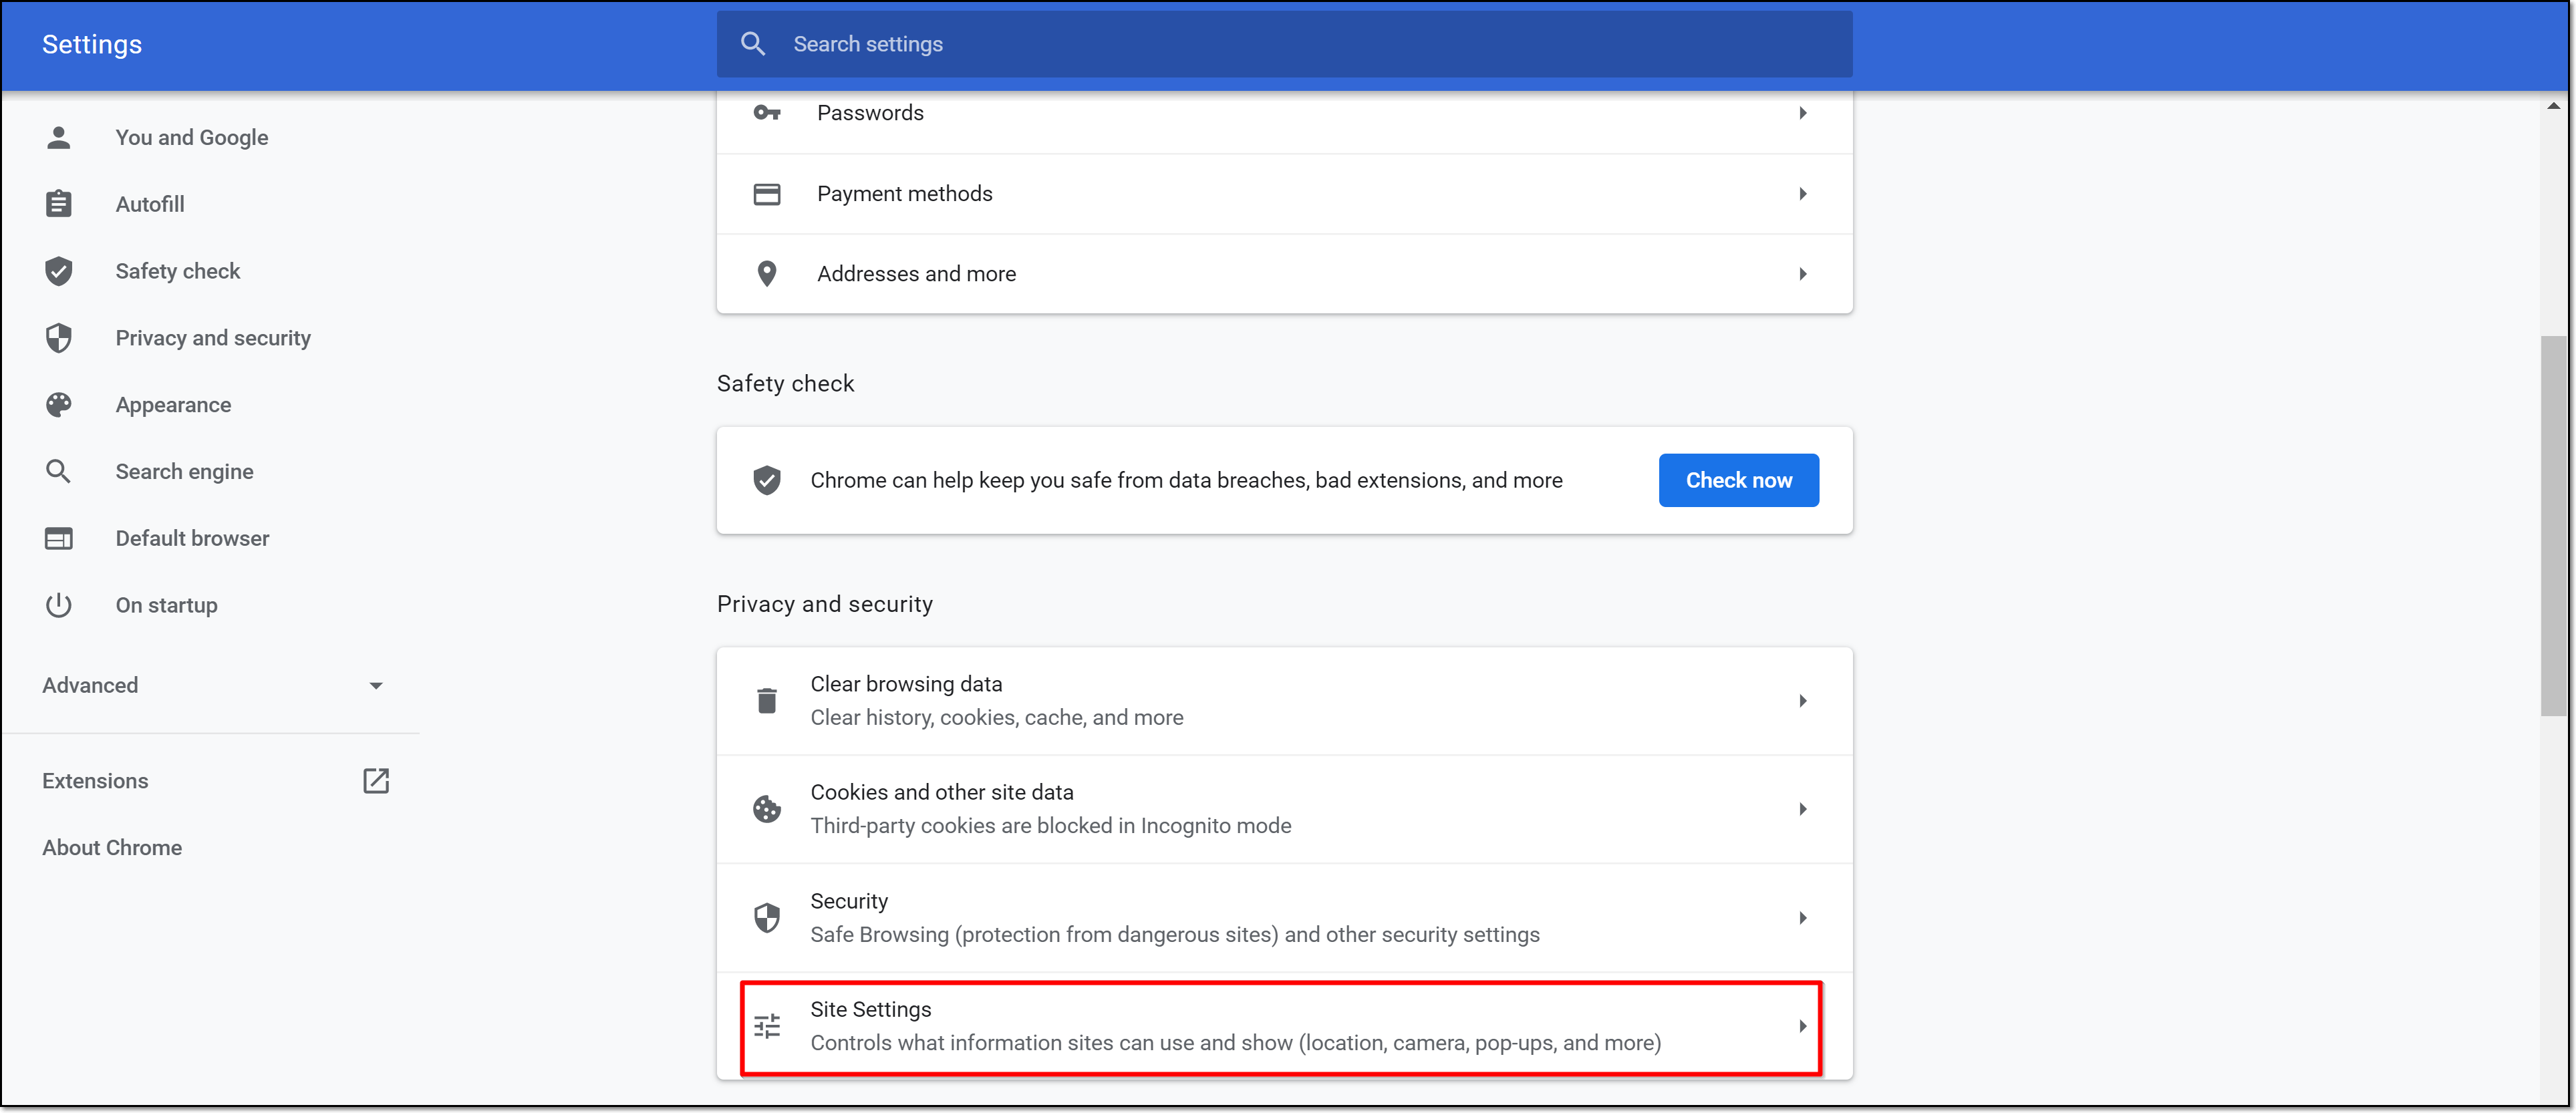
Task: Expand the Advanced section arrow
Action: (376, 686)
